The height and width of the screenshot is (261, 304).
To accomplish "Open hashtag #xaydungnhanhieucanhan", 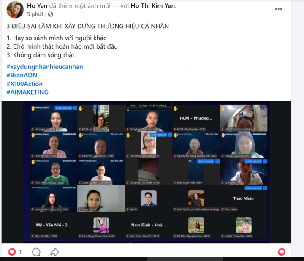I will click(x=45, y=67).
